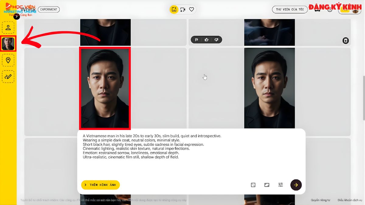Open THƯ VIỆN CỦA TÔI library
This screenshot has width=365, height=205.
pyautogui.click(x=290, y=9)
